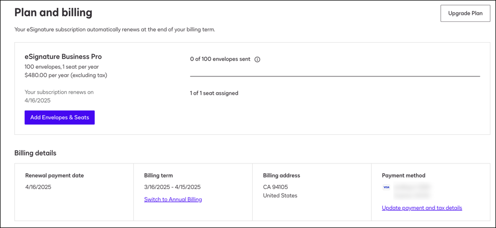The height and width of the screenshot is (228, 496).
Task: Open info tooltip icon beside envelopes sent
Action: (257, 59)
